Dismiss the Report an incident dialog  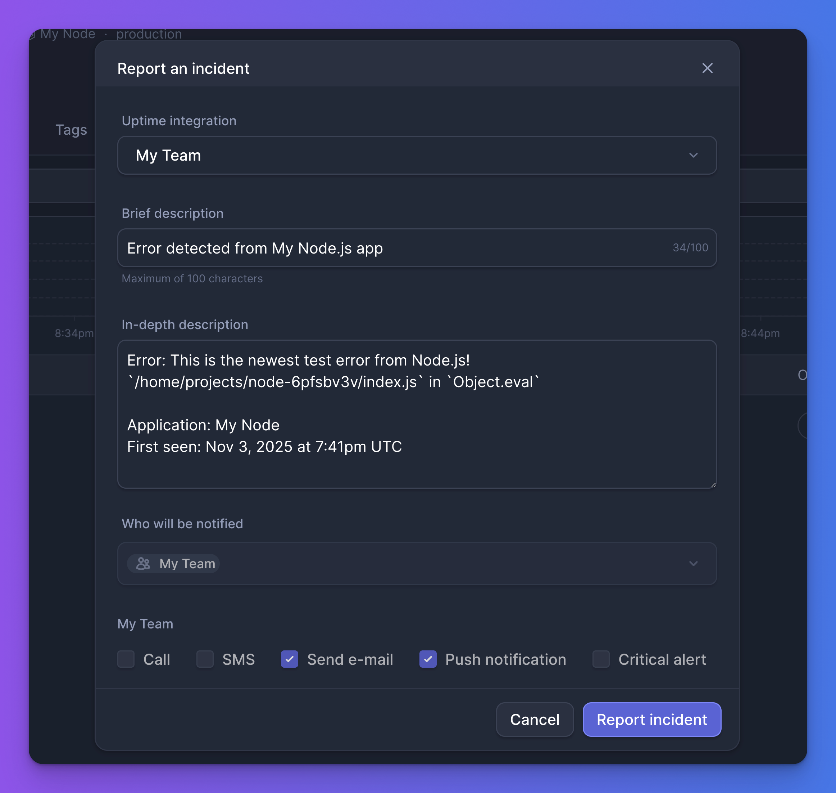click(708, 68)
